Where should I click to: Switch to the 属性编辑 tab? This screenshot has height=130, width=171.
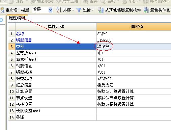(17, 18)
